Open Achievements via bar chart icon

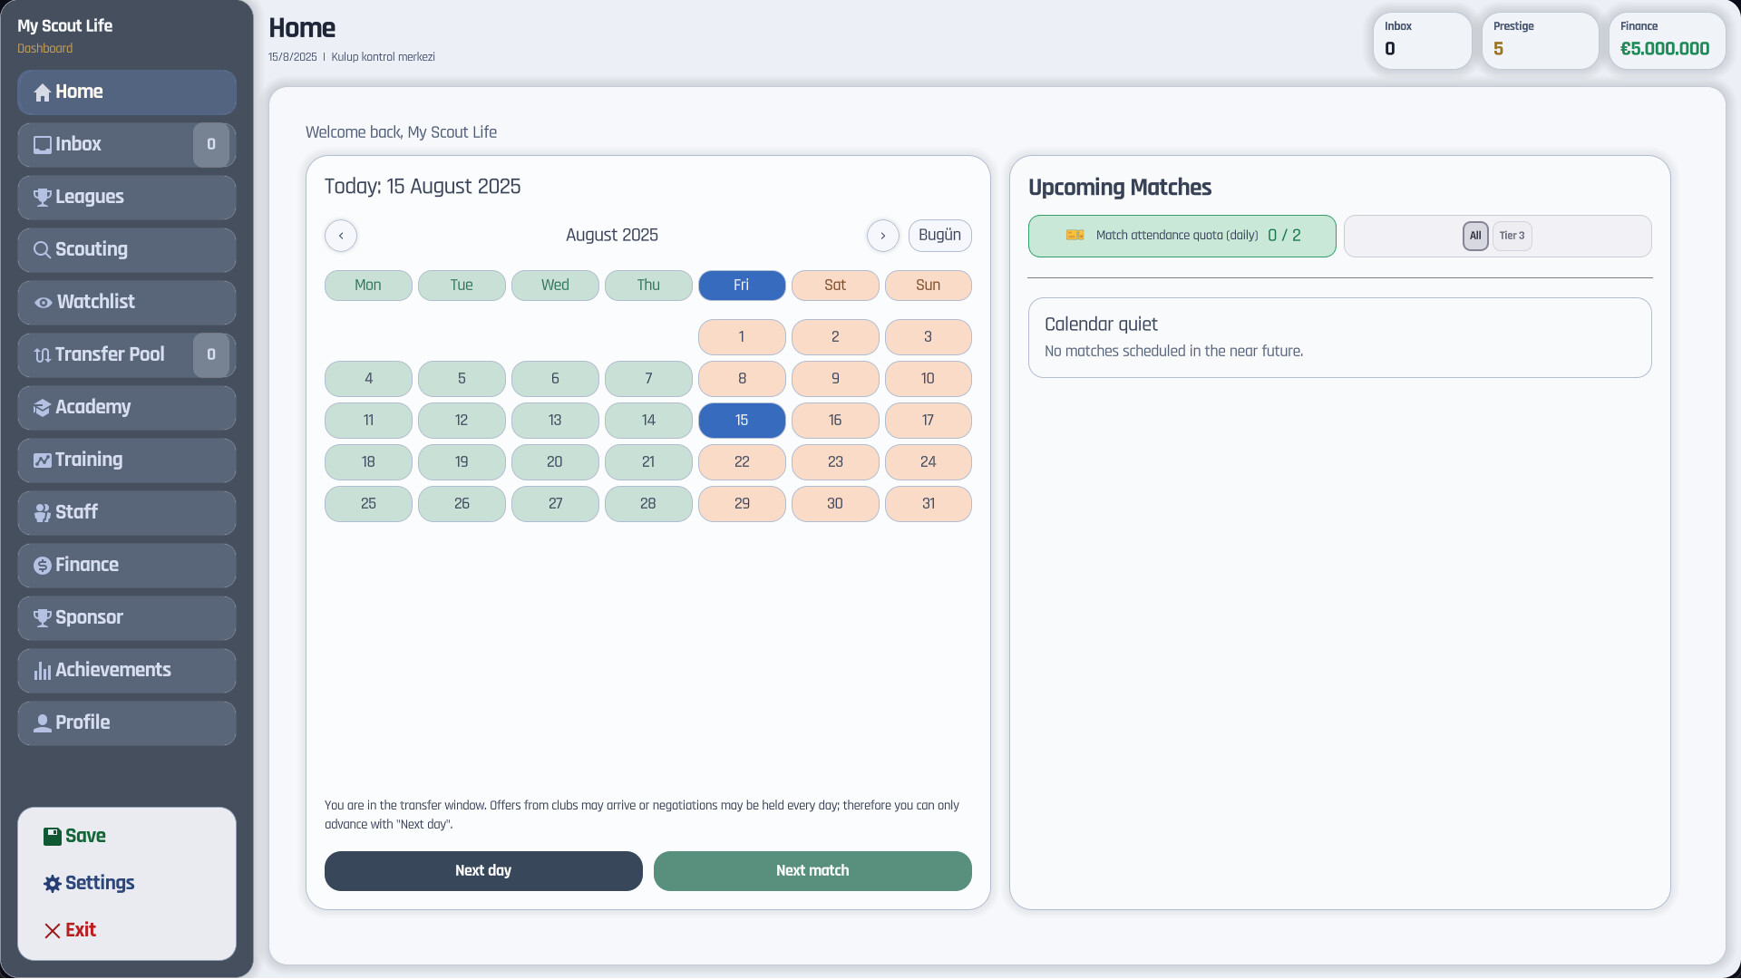42,671
